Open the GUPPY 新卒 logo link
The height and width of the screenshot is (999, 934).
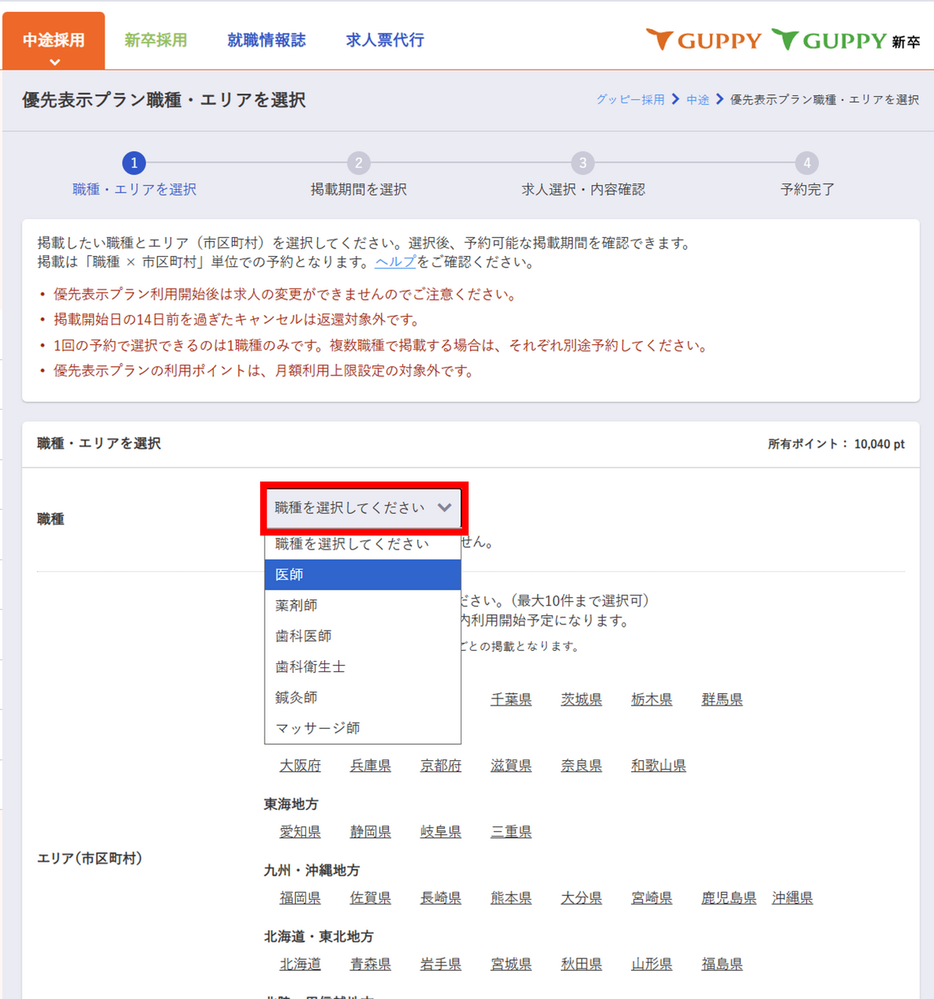846,40
